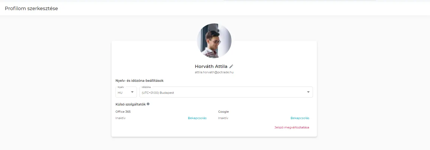Viewport: 430px width, 150px height.
Task: Click the name Horváth Attila
Action: click(x=211, y=66)
